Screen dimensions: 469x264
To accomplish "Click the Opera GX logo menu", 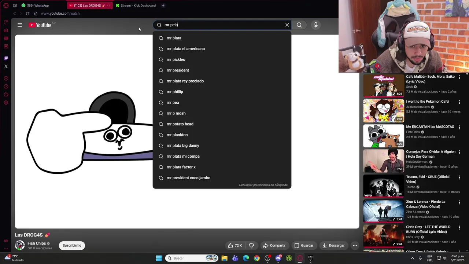I will [x=6, y=5].
